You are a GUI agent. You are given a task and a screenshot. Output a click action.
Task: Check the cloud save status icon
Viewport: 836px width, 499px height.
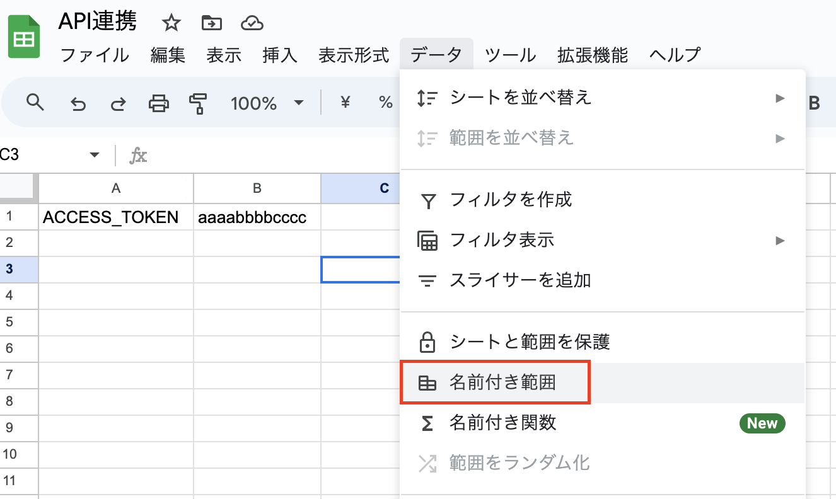[252, 23]
